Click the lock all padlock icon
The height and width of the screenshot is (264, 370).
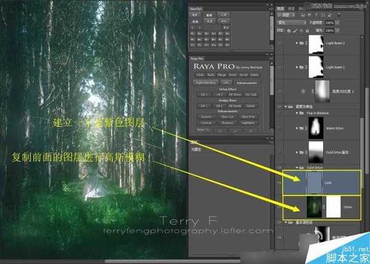tap(307, 31)
